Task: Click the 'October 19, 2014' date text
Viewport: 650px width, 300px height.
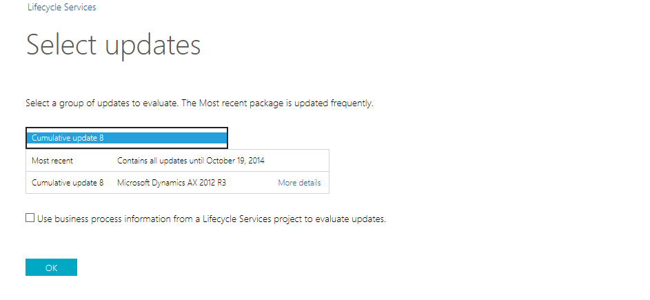Action: [x=234, y=161]
